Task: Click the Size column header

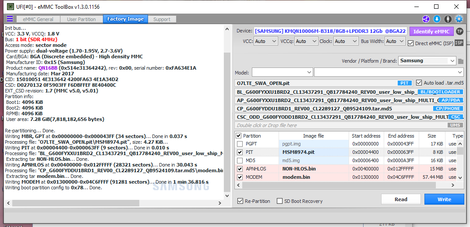Action: 431,136
